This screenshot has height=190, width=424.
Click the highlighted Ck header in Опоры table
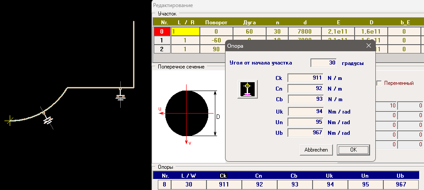(x=223, y=175)
